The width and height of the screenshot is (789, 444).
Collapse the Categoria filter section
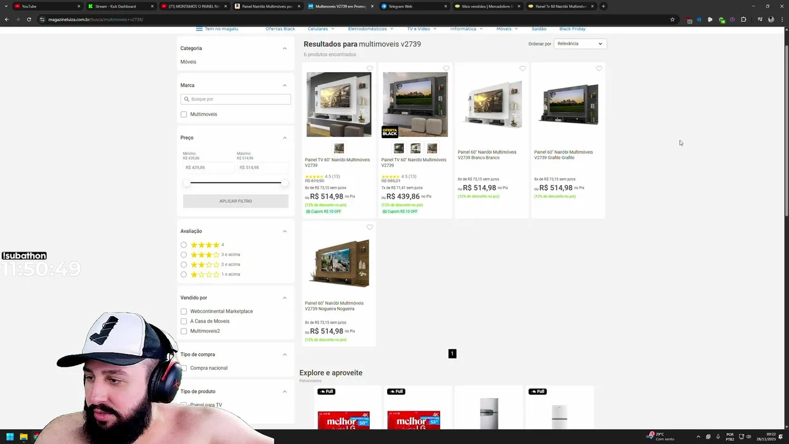pyautogui.click(x=285, y=48)
